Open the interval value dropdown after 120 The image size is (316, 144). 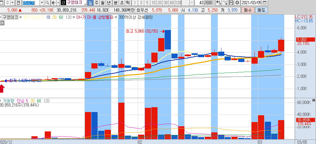[192, 3]
